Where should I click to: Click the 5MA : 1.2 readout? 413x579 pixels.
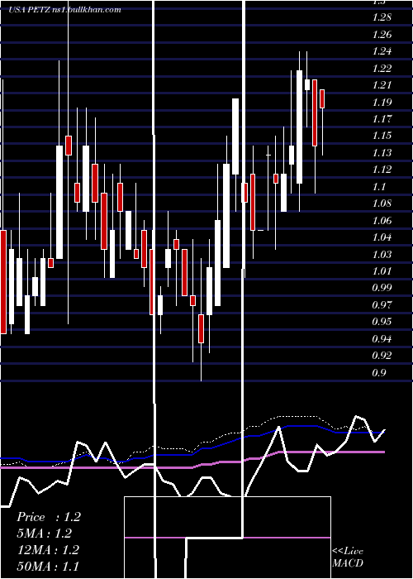[x=45, y=534]
